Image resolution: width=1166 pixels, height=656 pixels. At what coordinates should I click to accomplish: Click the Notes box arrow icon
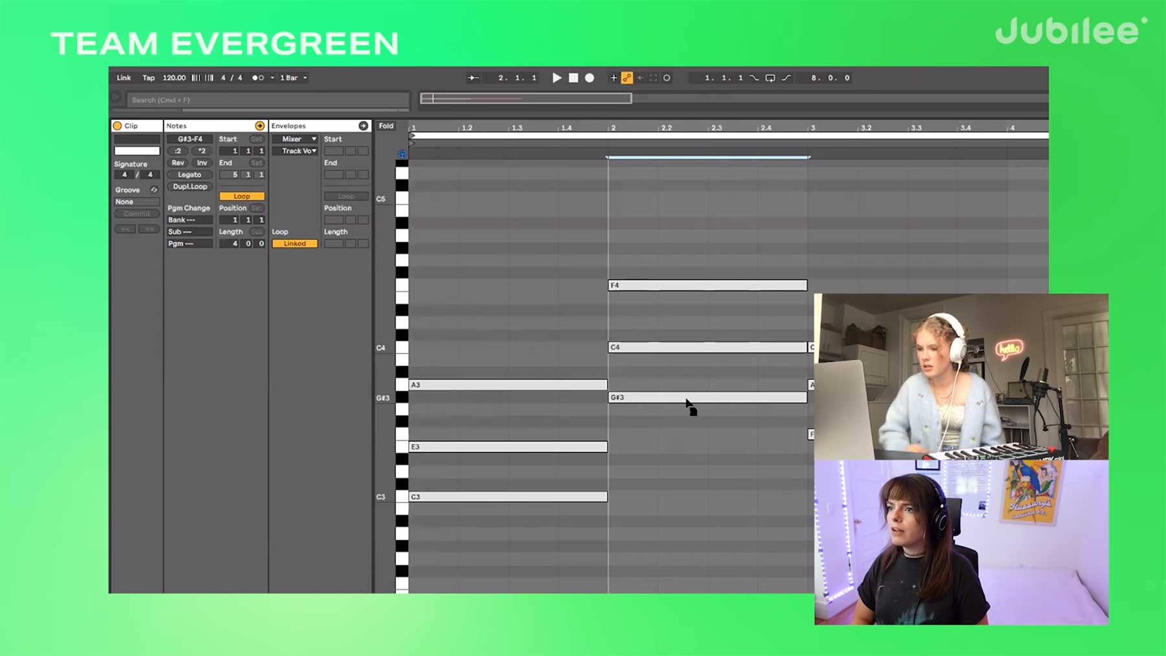pos(260,126)
